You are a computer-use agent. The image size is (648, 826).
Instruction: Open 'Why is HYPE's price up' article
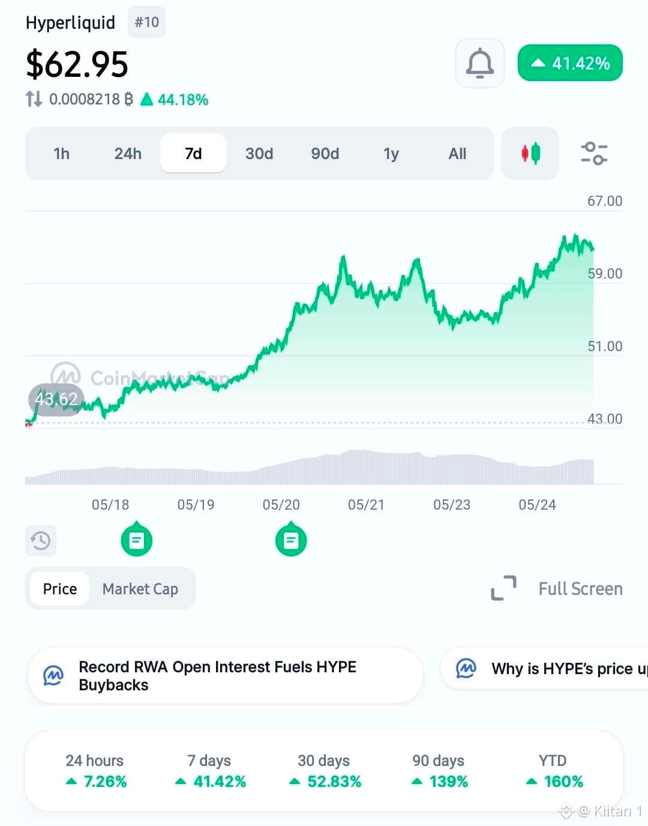pos(545,668)
